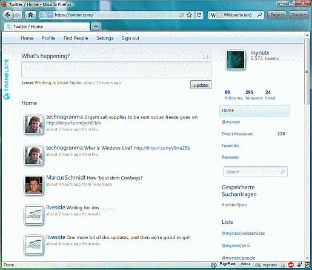Reload the page with the refresh icon
Viewport: 312px width, 270px height.
tap(199, 15)
